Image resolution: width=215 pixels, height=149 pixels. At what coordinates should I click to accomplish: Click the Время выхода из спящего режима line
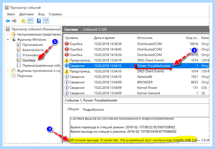[x=123, y=131]
